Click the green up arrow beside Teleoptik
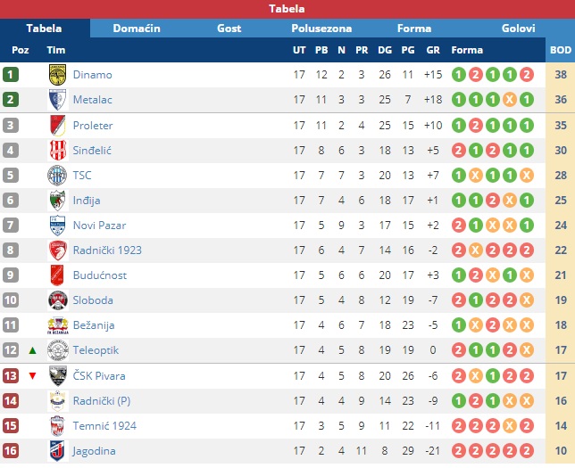This screenshot has width=575, height=468. (33, 350)
